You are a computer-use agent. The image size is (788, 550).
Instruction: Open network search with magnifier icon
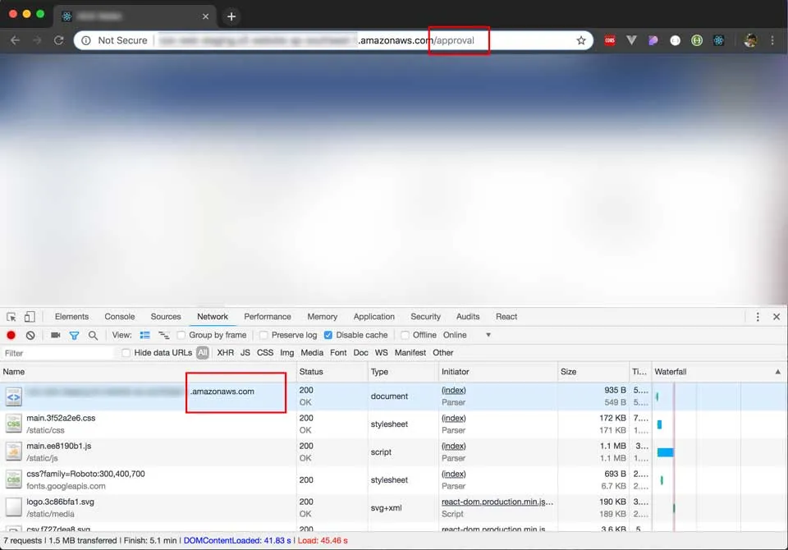click(93, 335)
